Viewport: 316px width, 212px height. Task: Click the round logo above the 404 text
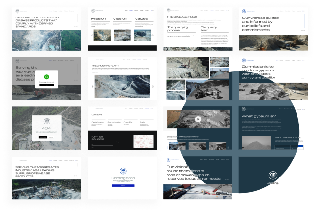(47, 121)
